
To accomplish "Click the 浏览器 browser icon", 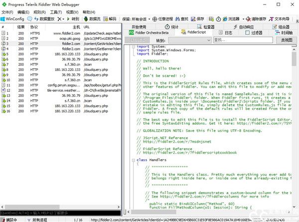I will point(225,19).
